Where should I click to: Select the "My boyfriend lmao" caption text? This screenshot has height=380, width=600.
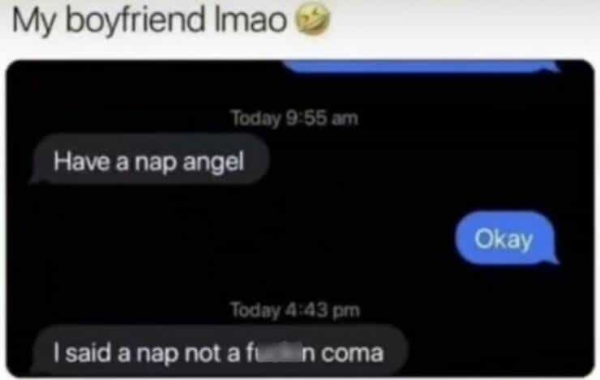(x=149, y=20)
